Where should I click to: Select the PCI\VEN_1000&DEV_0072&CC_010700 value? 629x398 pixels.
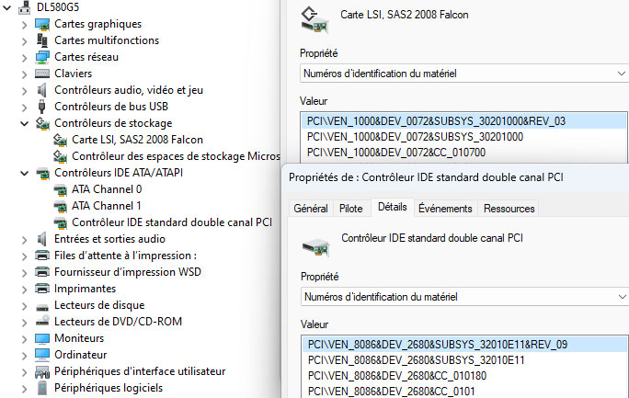pyautogui.click(x=396, y=153)
